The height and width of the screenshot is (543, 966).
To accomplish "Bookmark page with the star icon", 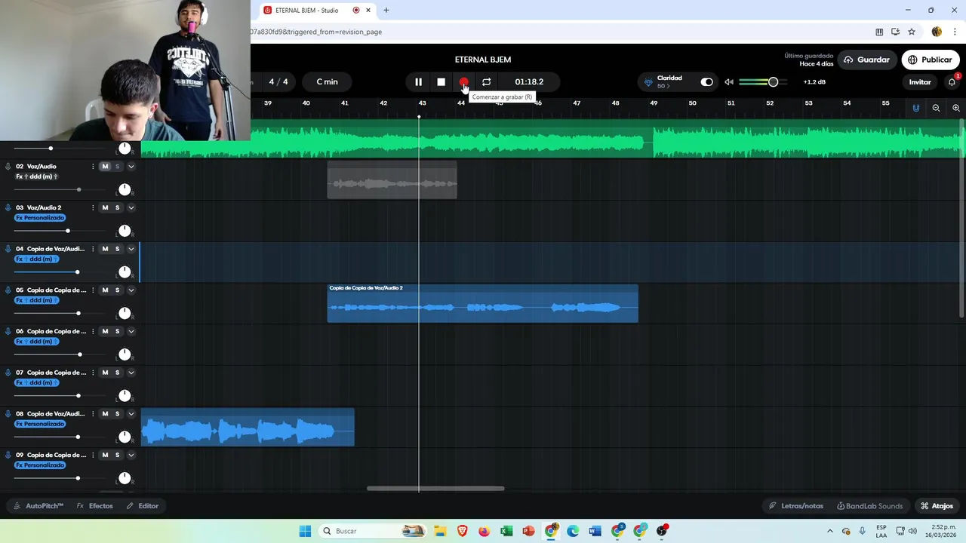I will pyautogui.click(x=912, y=32).
